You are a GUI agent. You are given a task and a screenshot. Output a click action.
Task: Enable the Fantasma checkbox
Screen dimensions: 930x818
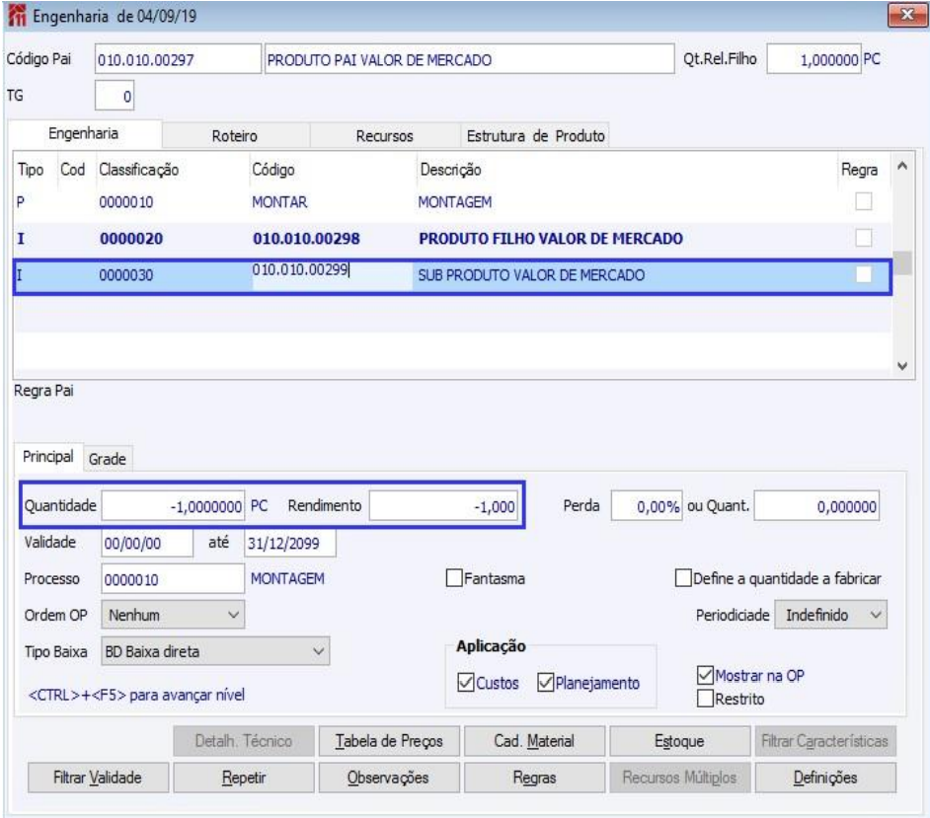tap(456, 579)
